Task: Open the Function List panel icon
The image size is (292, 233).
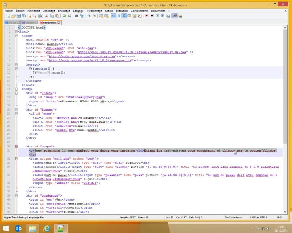Action: point(140,16)
